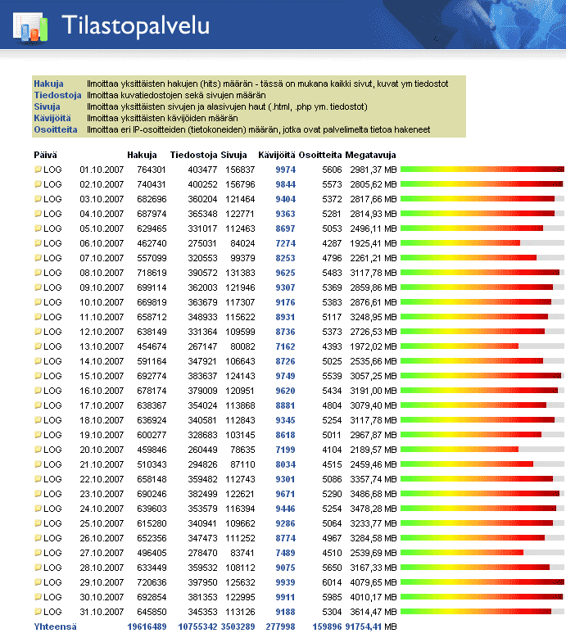Click visitor count 7274 for 06.10.2007
This screenshot has width=566, height=638.
(x=286, y=243)
